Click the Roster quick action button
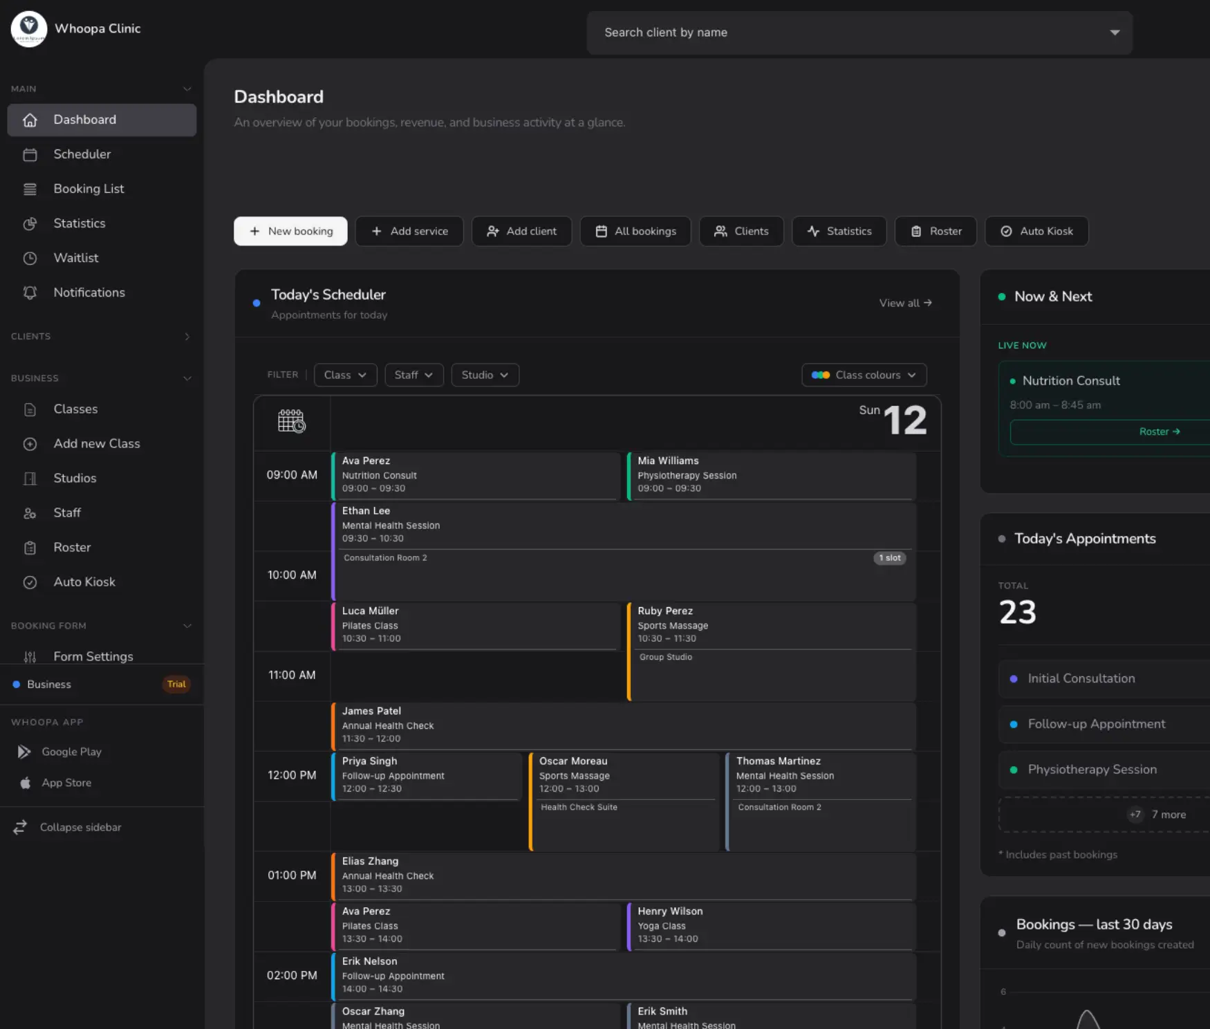The height and width of the screenshot is (1029, 1210). coord(936,231)
